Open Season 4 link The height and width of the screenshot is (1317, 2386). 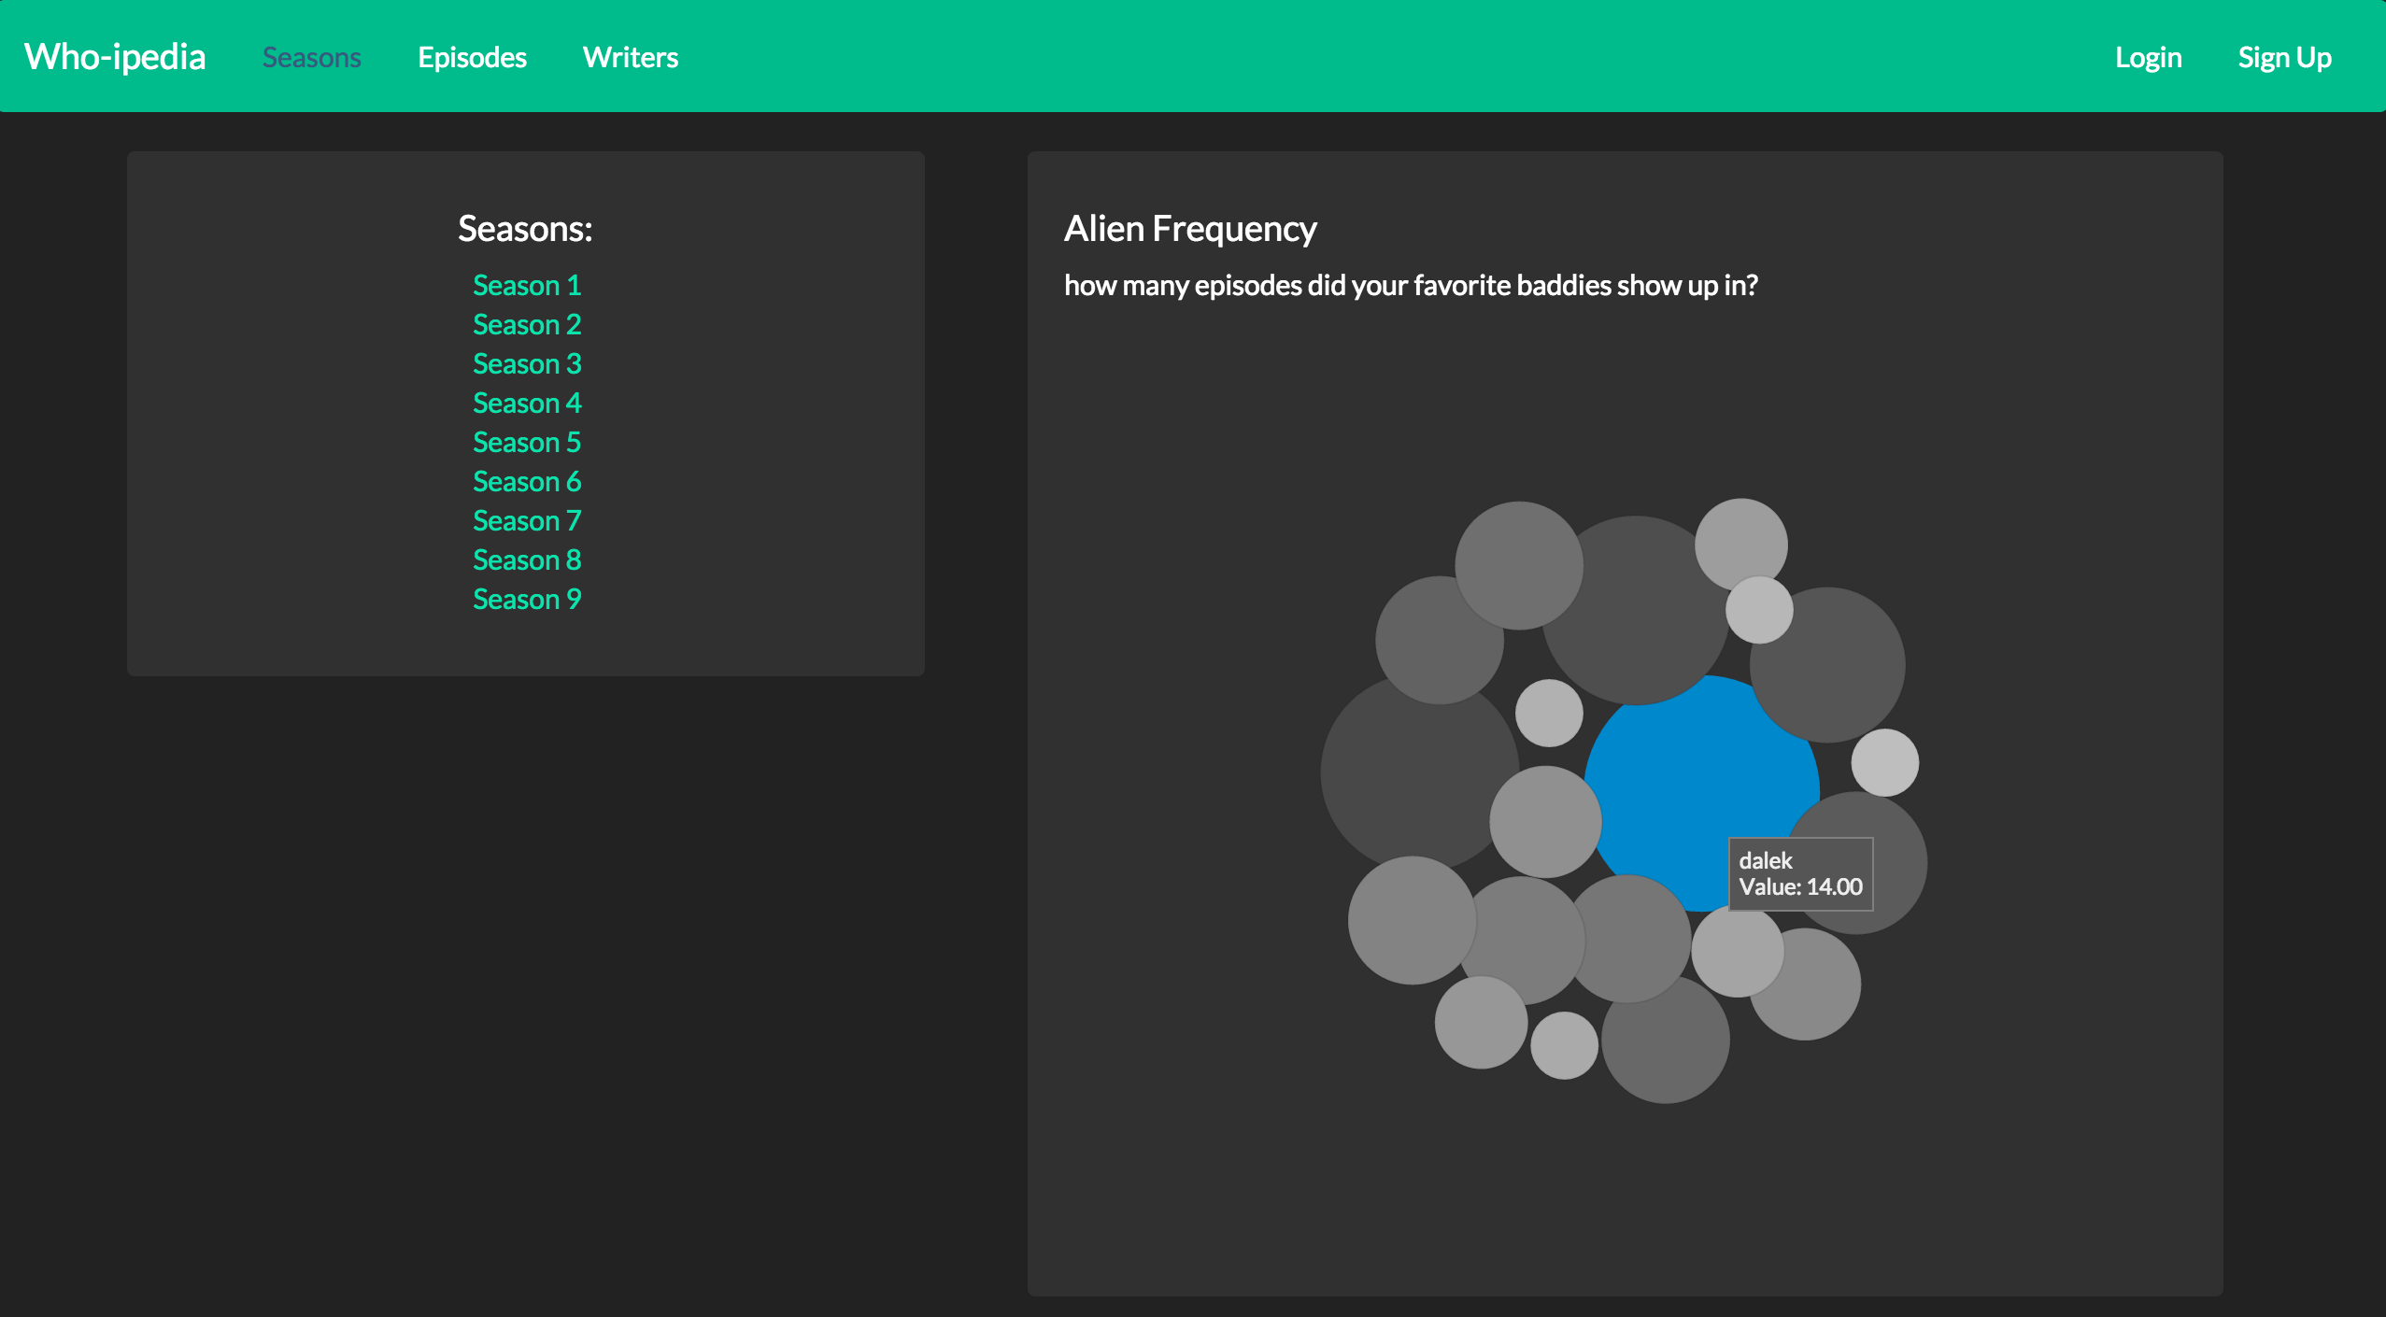527,403
